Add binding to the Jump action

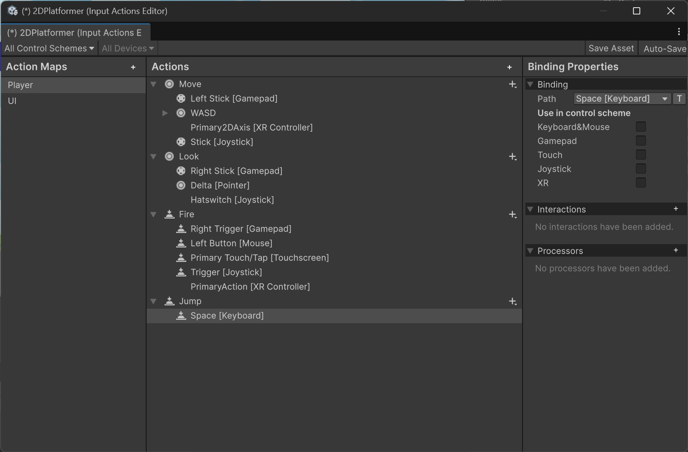512,301
